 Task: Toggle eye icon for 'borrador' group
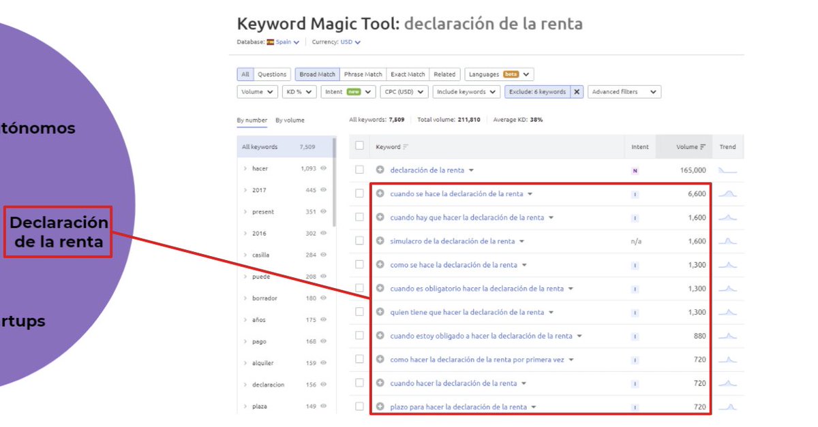pos(324,298)
